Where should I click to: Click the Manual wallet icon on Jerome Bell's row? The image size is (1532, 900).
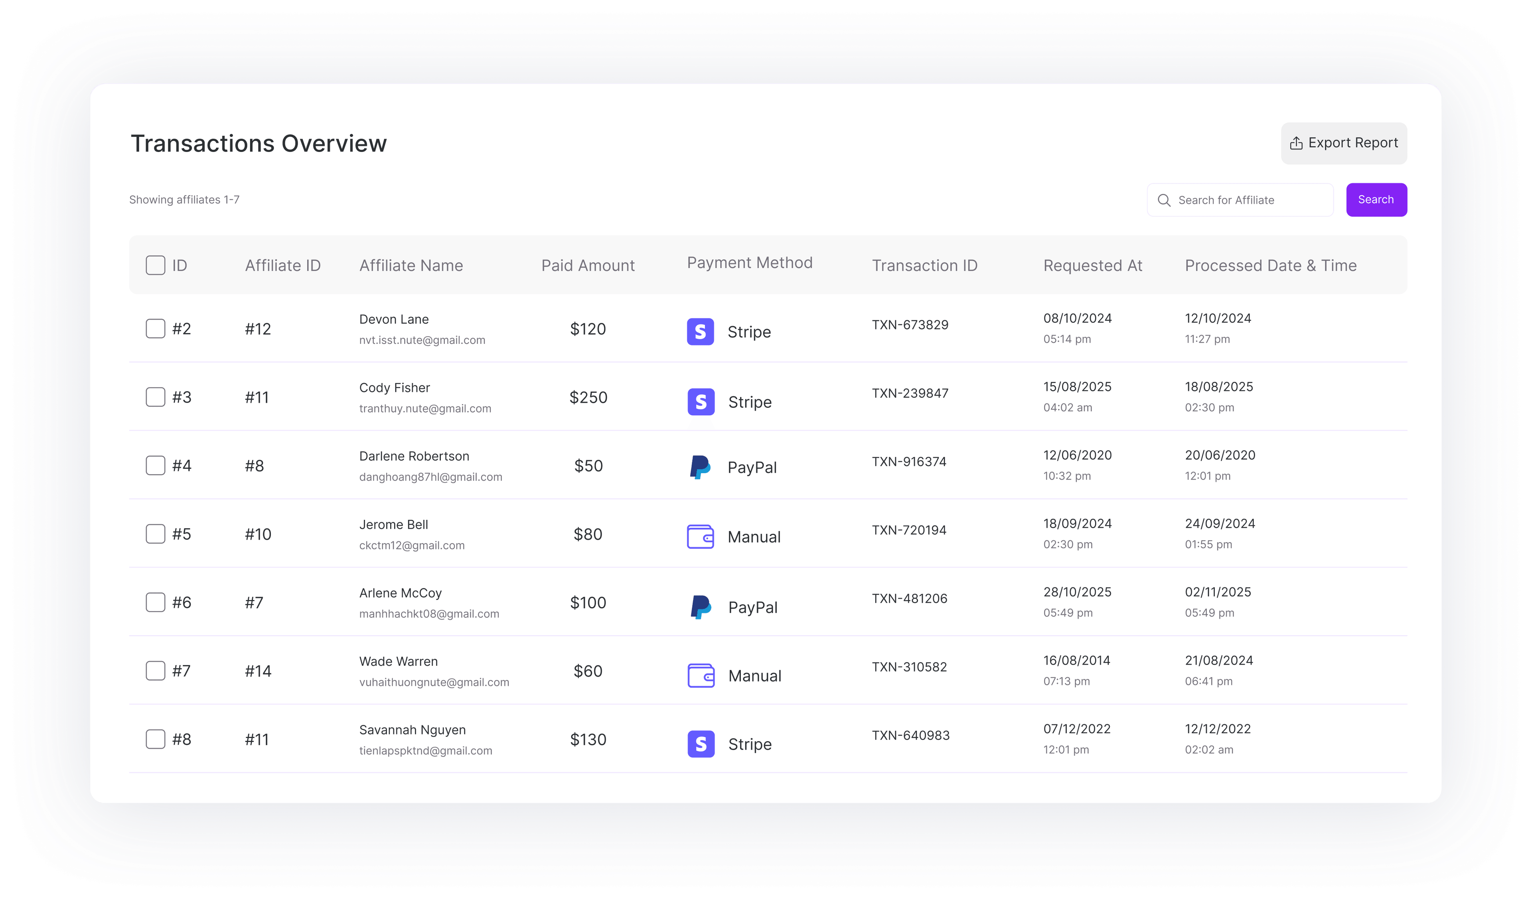click(700, 537)
